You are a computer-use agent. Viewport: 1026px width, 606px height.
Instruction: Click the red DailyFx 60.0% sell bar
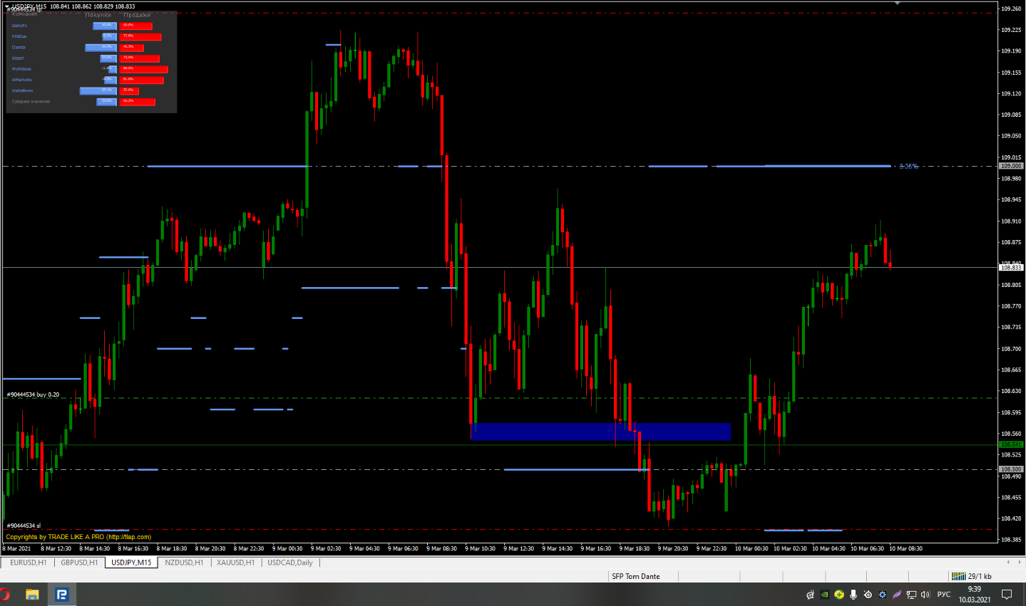(x=135, y=25)
